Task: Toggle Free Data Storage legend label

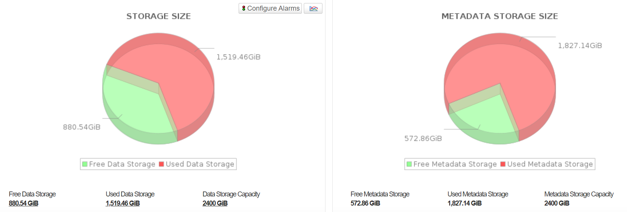Action: coord(122,164)
